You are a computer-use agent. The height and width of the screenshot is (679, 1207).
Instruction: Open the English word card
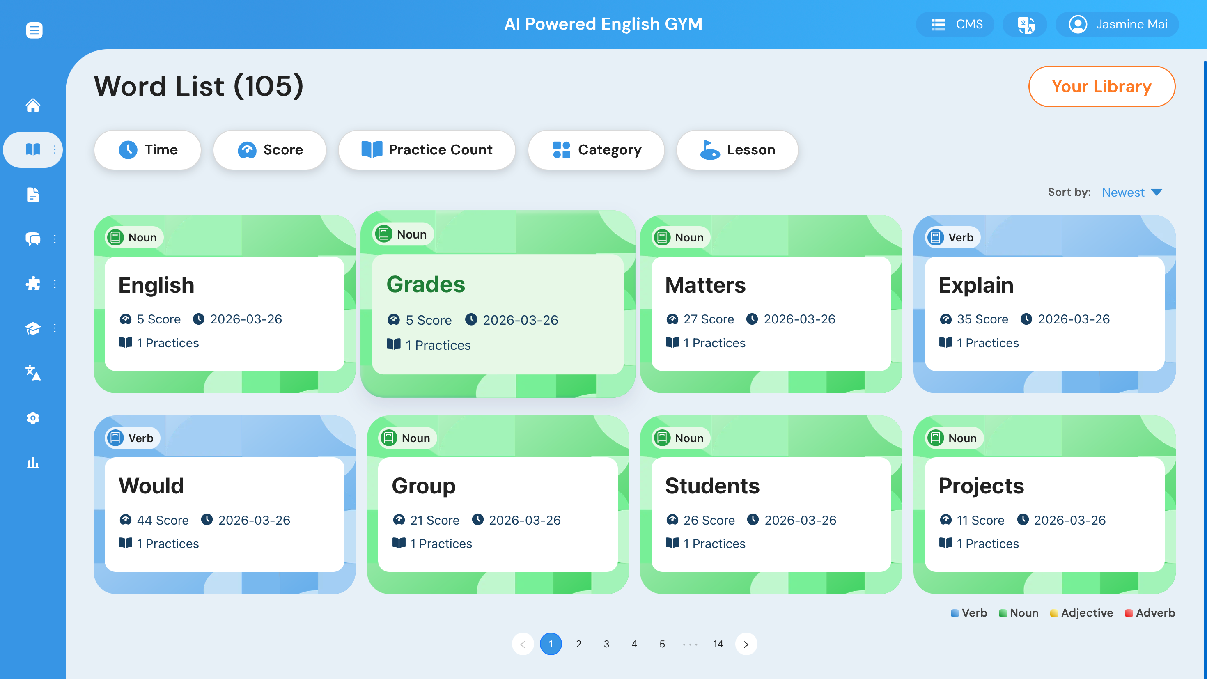(225, 304)
